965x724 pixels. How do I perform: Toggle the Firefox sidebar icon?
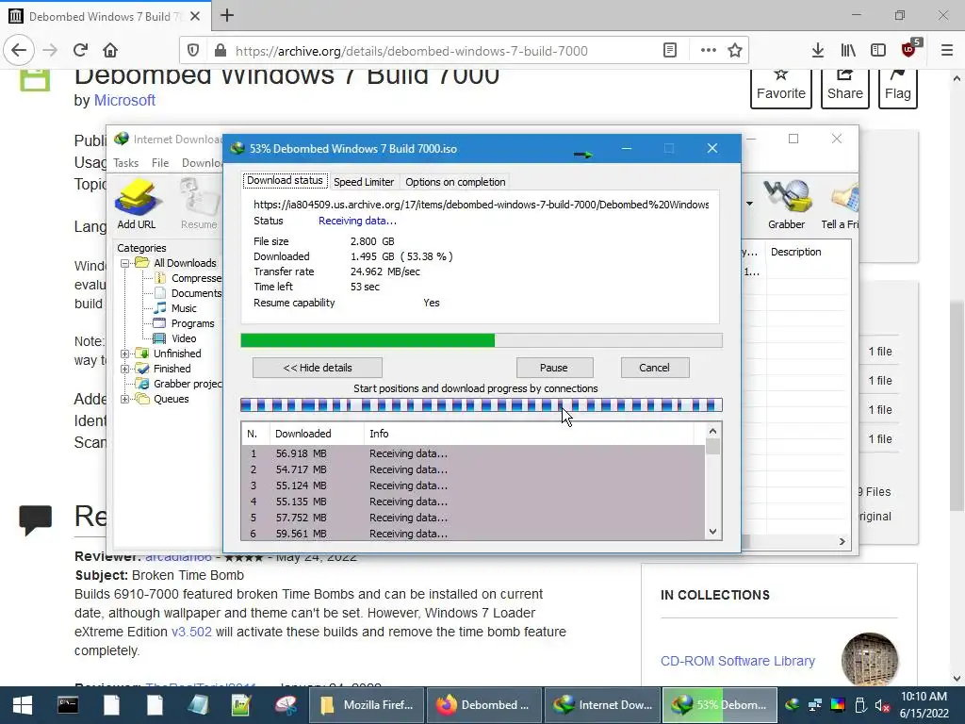pos(878,51)
